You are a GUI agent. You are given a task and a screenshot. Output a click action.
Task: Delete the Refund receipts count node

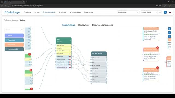tap(157, 48)
